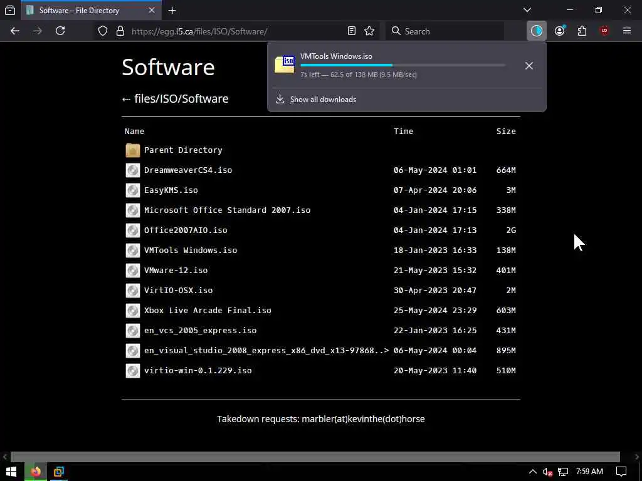The image size is (642, 481).
Task: Open the Firefox account icon
Action: 560,31
